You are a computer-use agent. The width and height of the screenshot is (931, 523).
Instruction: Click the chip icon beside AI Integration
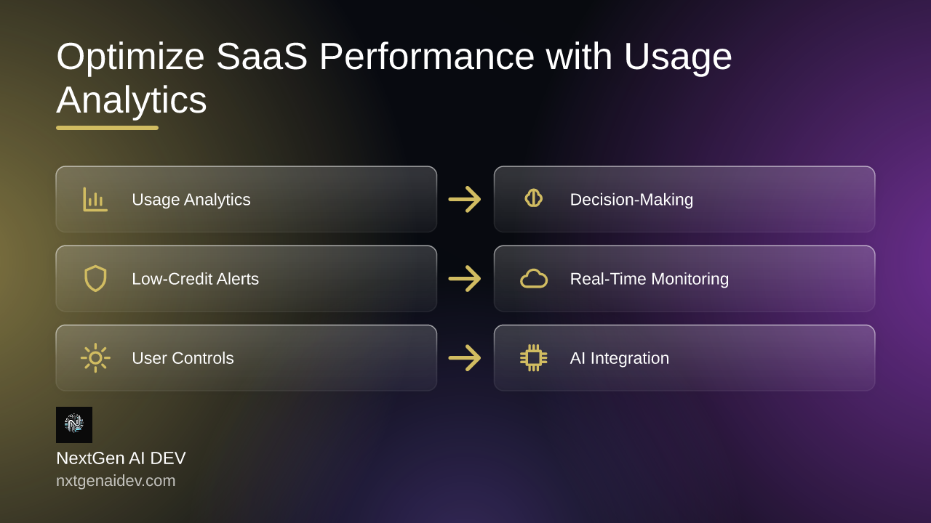click(x=534, y=357)
